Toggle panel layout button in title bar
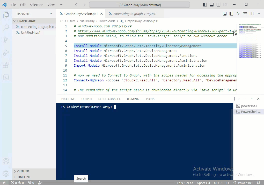 pos(212,5)
